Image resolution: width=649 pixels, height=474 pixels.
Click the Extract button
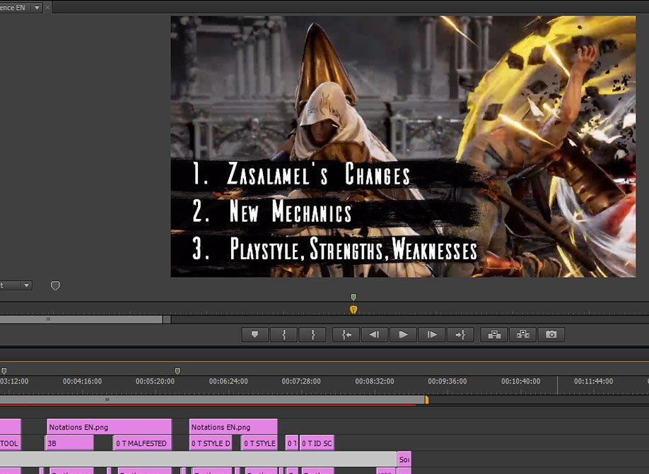[x=522, y=335]
